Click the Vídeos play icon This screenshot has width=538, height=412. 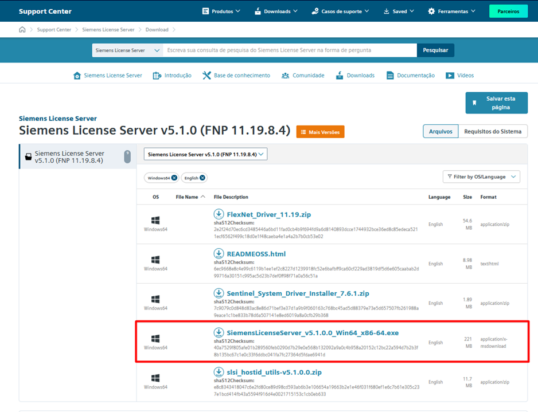[x=450, y=76]
